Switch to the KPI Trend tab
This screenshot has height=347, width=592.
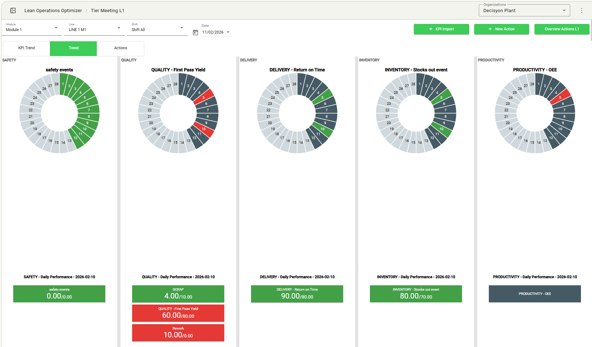(x=26, y=48)
